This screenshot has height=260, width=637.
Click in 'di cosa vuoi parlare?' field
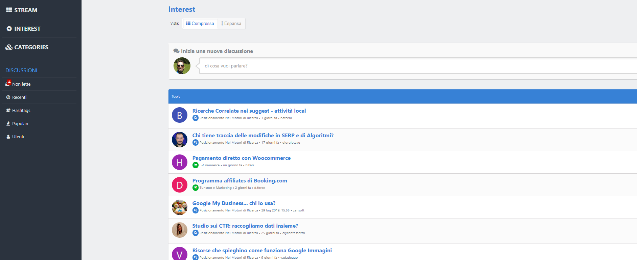[418, 66]
